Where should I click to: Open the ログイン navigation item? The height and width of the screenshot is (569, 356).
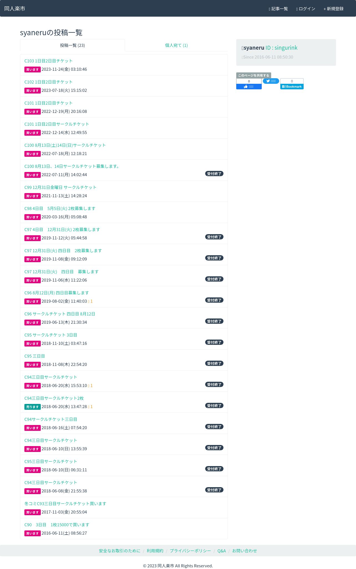click(x=306, y=9)
